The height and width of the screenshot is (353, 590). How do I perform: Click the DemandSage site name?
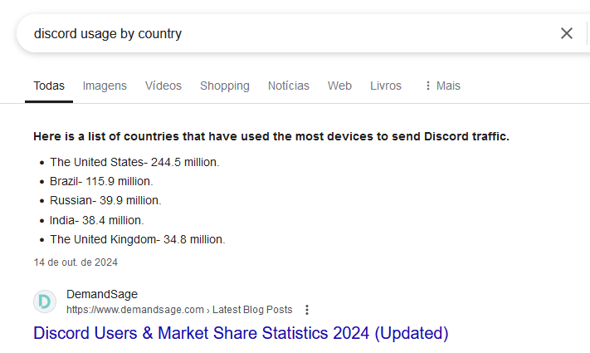pos(102,294)
